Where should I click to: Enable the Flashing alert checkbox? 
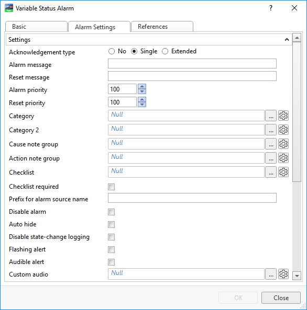(112, 249)
